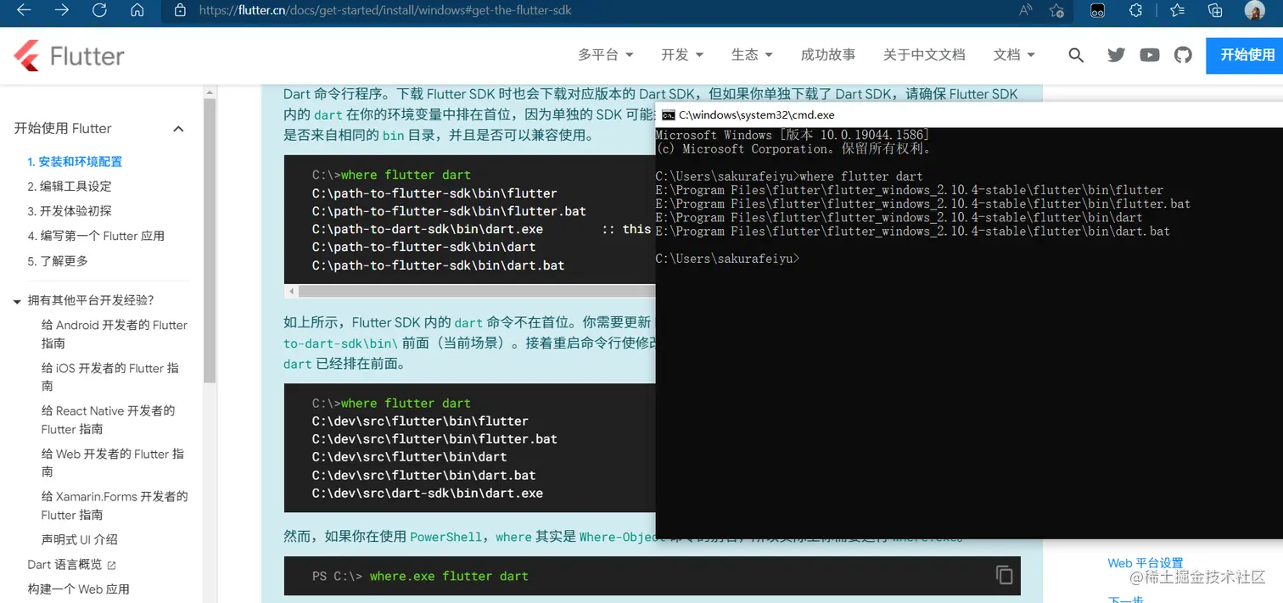Click external link icon beside Dart 语言概览
Viewport: 1283px width, 603px height.
[111, 565]
